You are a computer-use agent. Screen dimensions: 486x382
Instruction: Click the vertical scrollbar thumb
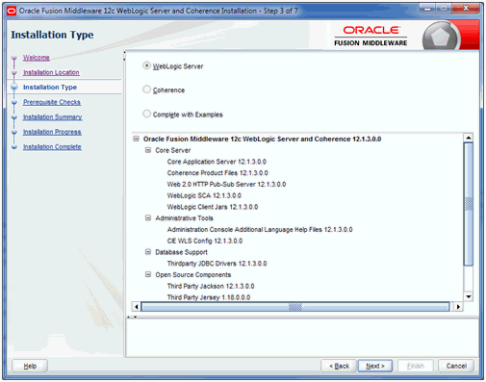469,204
